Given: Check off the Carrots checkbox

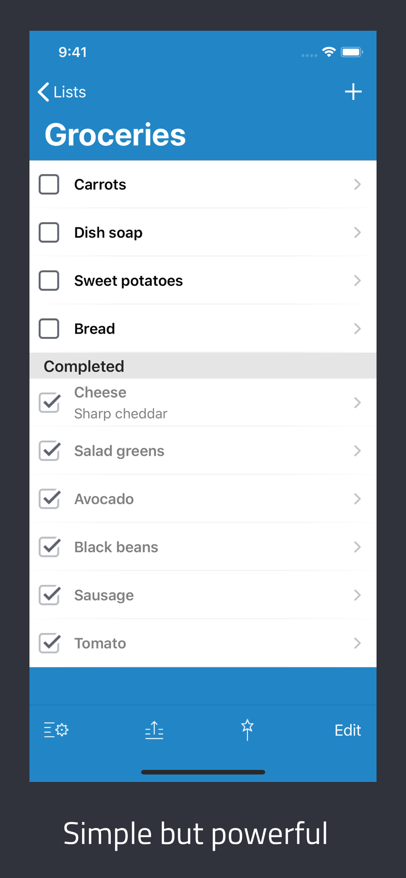Looking at the screenshot, I should click(49, 184).
